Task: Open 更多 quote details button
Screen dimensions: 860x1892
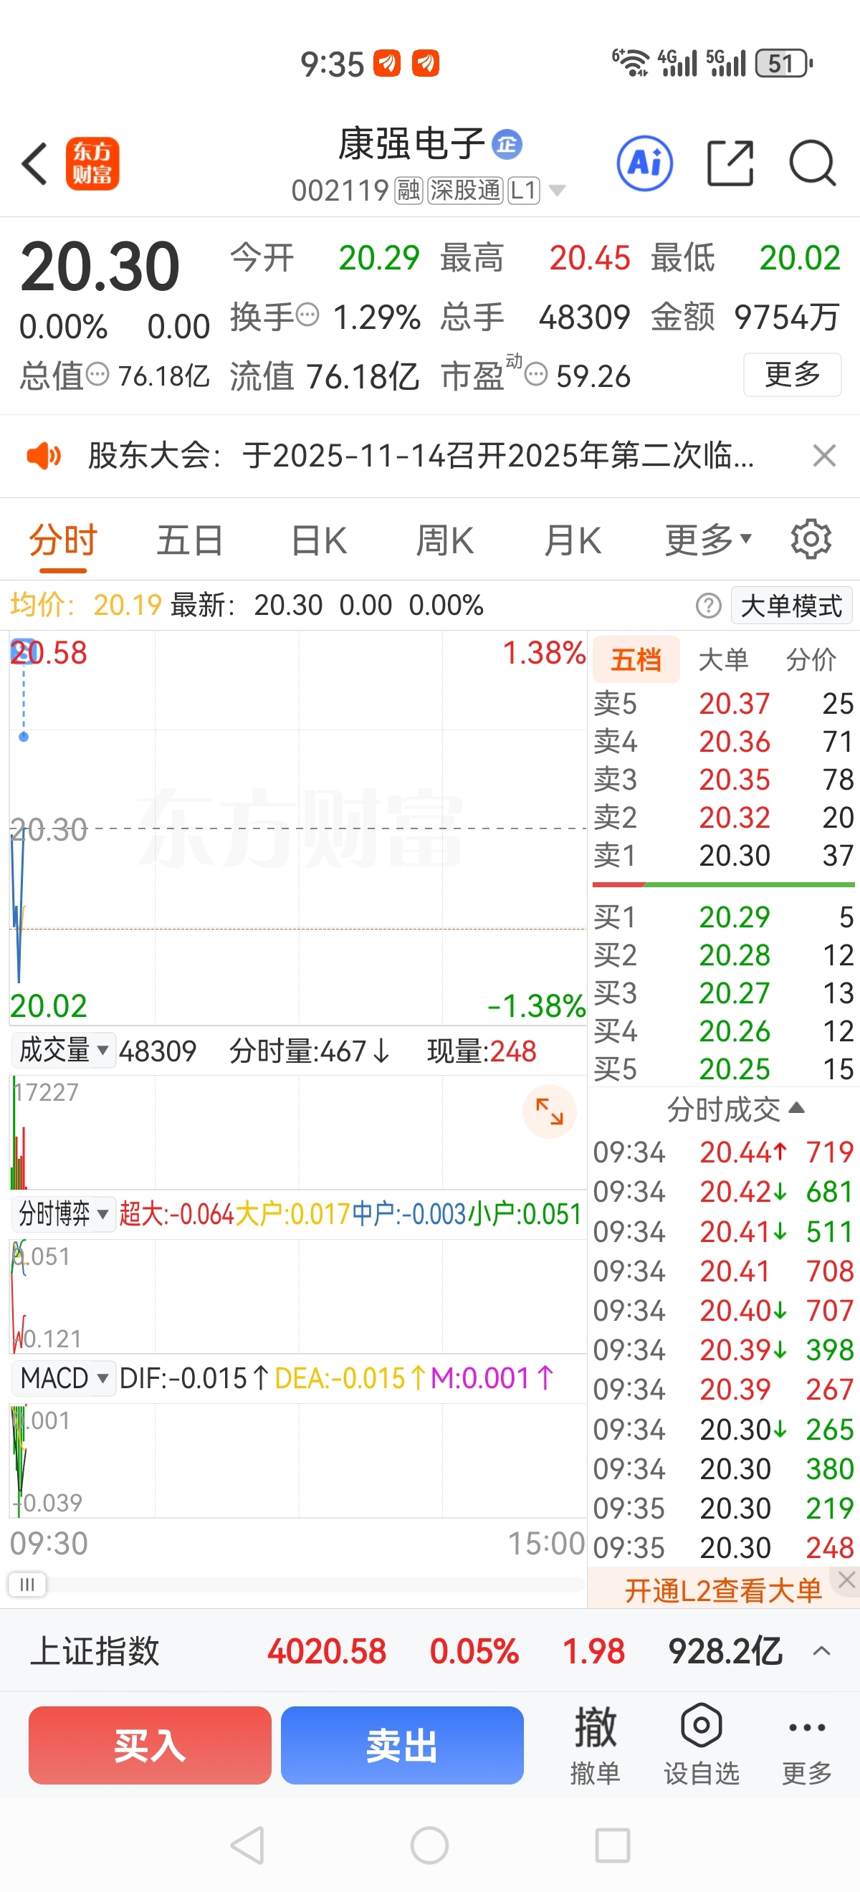Action: [793, 375]
